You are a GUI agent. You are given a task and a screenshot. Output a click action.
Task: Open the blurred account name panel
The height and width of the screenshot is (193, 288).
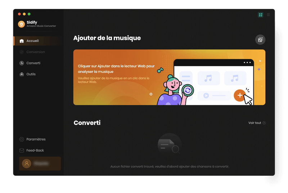pyautogui.click(x=41, y=163)
